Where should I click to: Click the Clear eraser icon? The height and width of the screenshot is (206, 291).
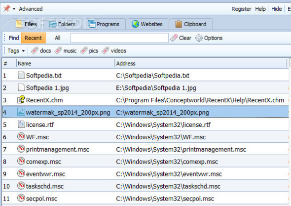tap(174, 38)
